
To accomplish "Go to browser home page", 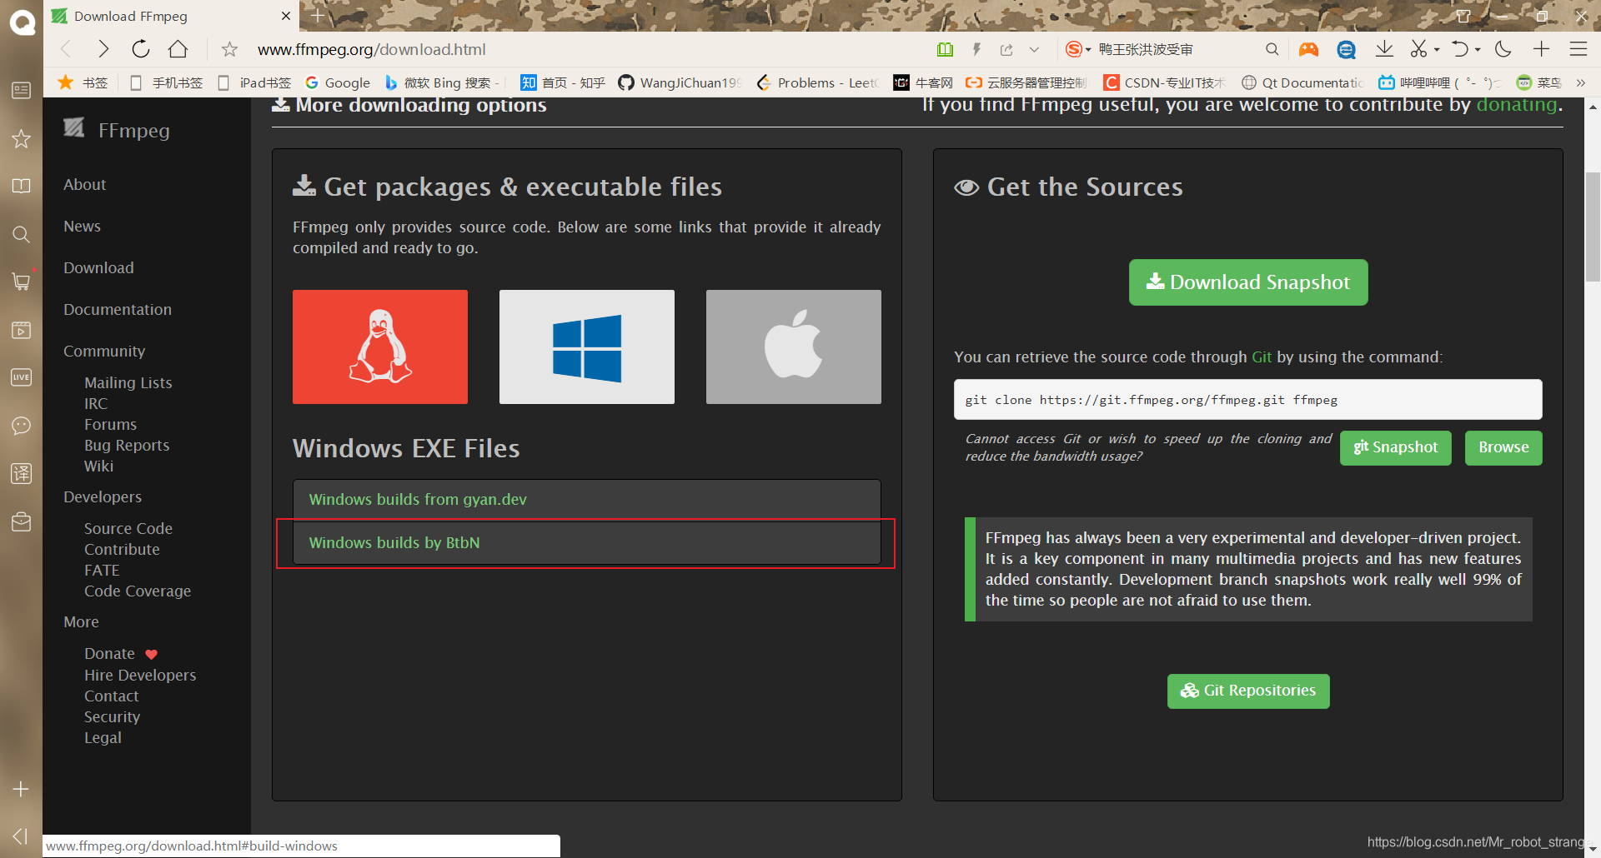I will coord(178,49).
